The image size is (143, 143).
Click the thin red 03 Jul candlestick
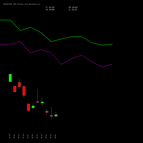point(38,102)
